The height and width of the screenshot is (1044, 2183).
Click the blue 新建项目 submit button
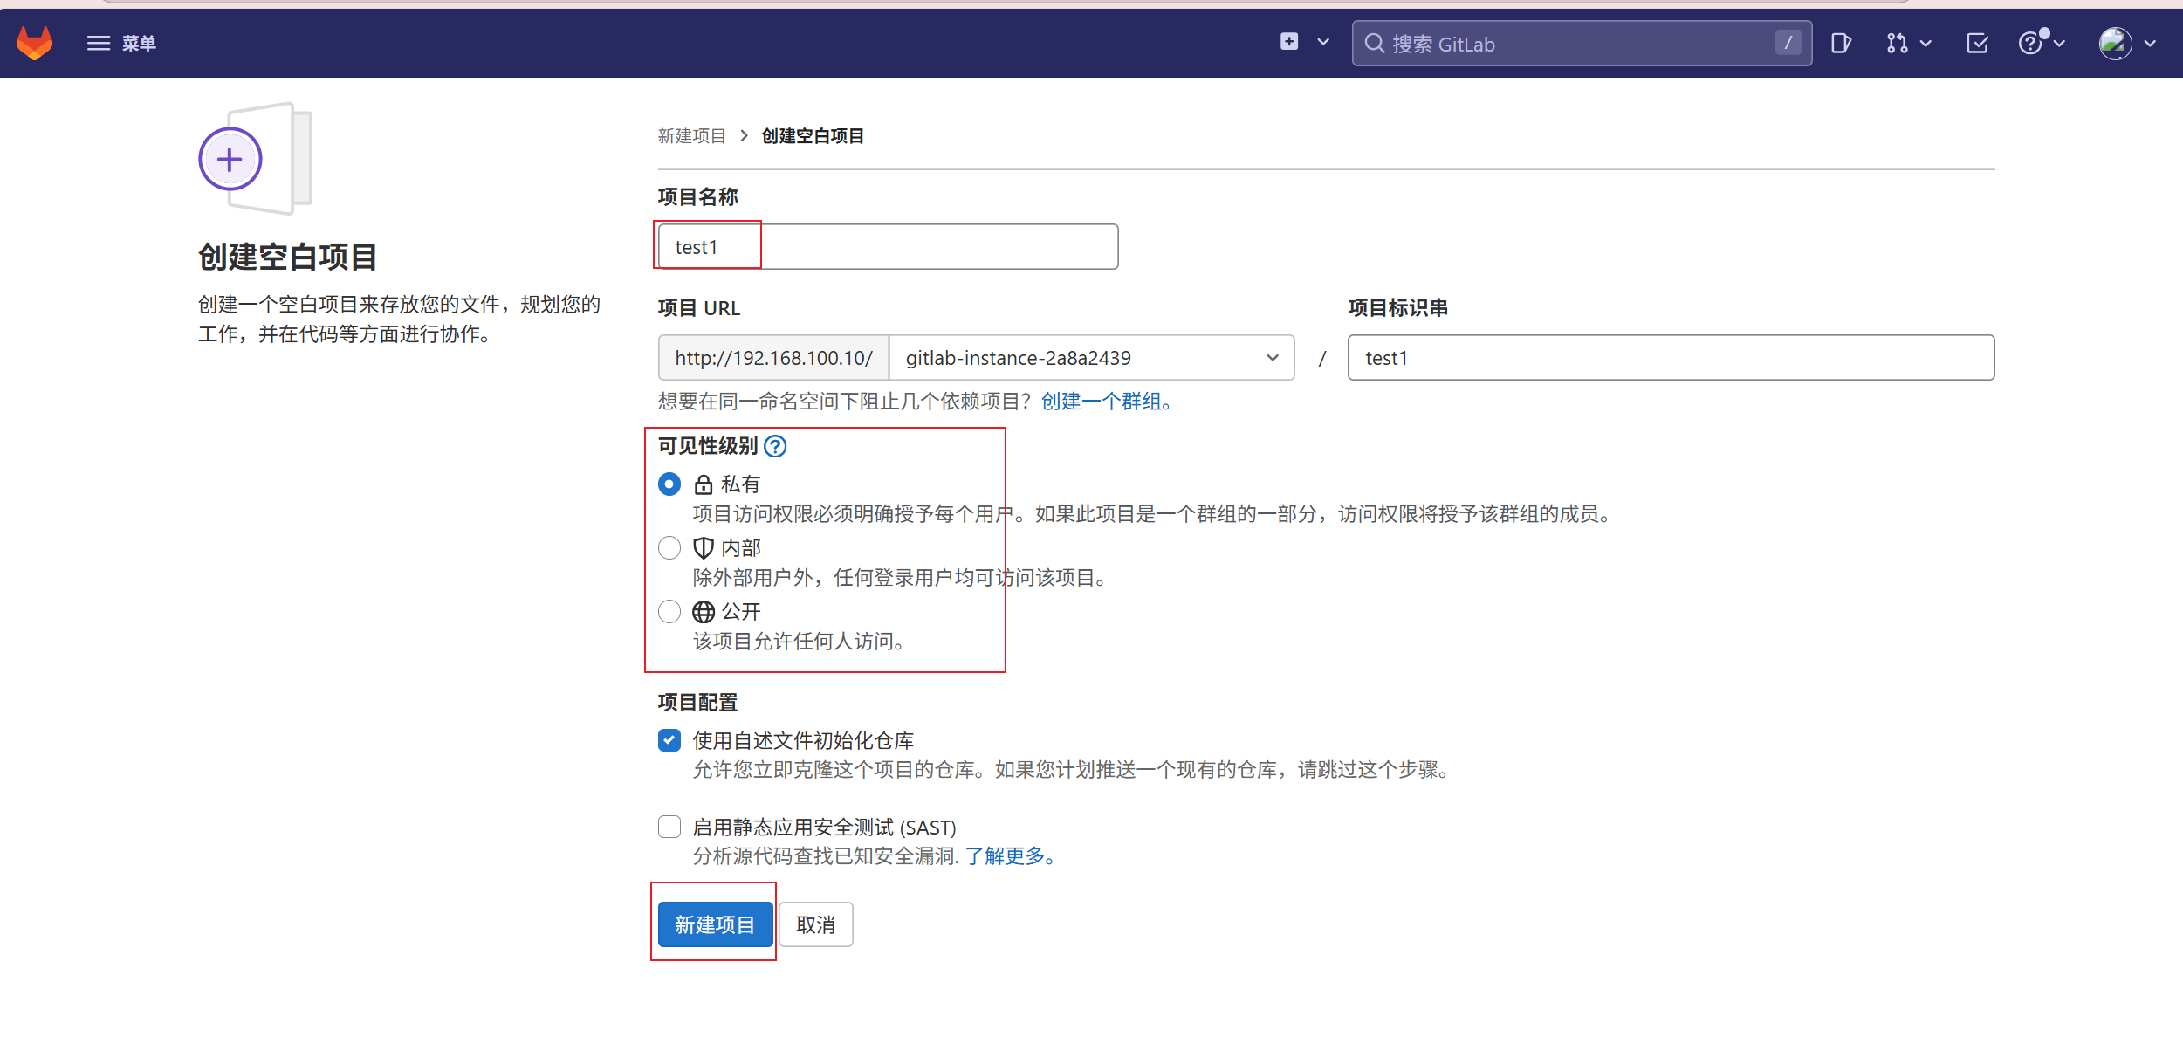tap(715, 924)
